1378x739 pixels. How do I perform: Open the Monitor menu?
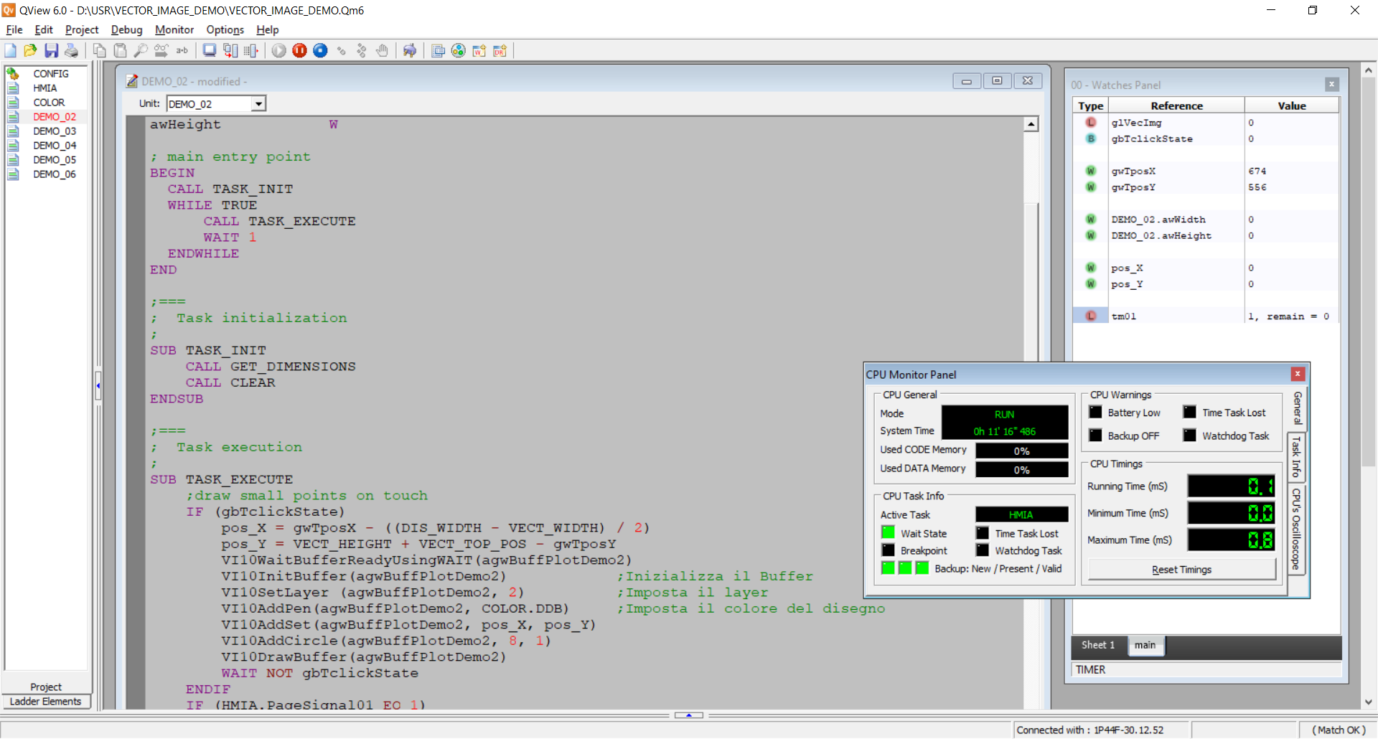pyautogui.click(x=174, y=29)
